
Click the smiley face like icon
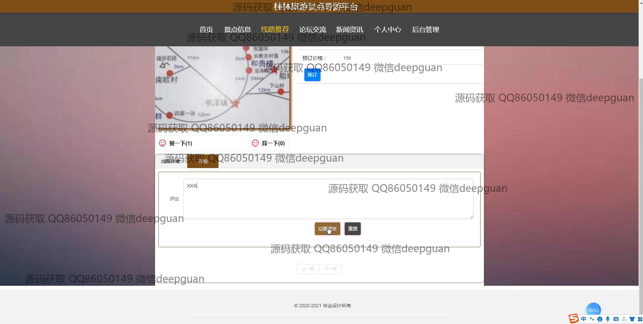pyautogui.click(x=162, y=143)
